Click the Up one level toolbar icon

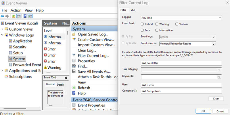coord(14,16)
